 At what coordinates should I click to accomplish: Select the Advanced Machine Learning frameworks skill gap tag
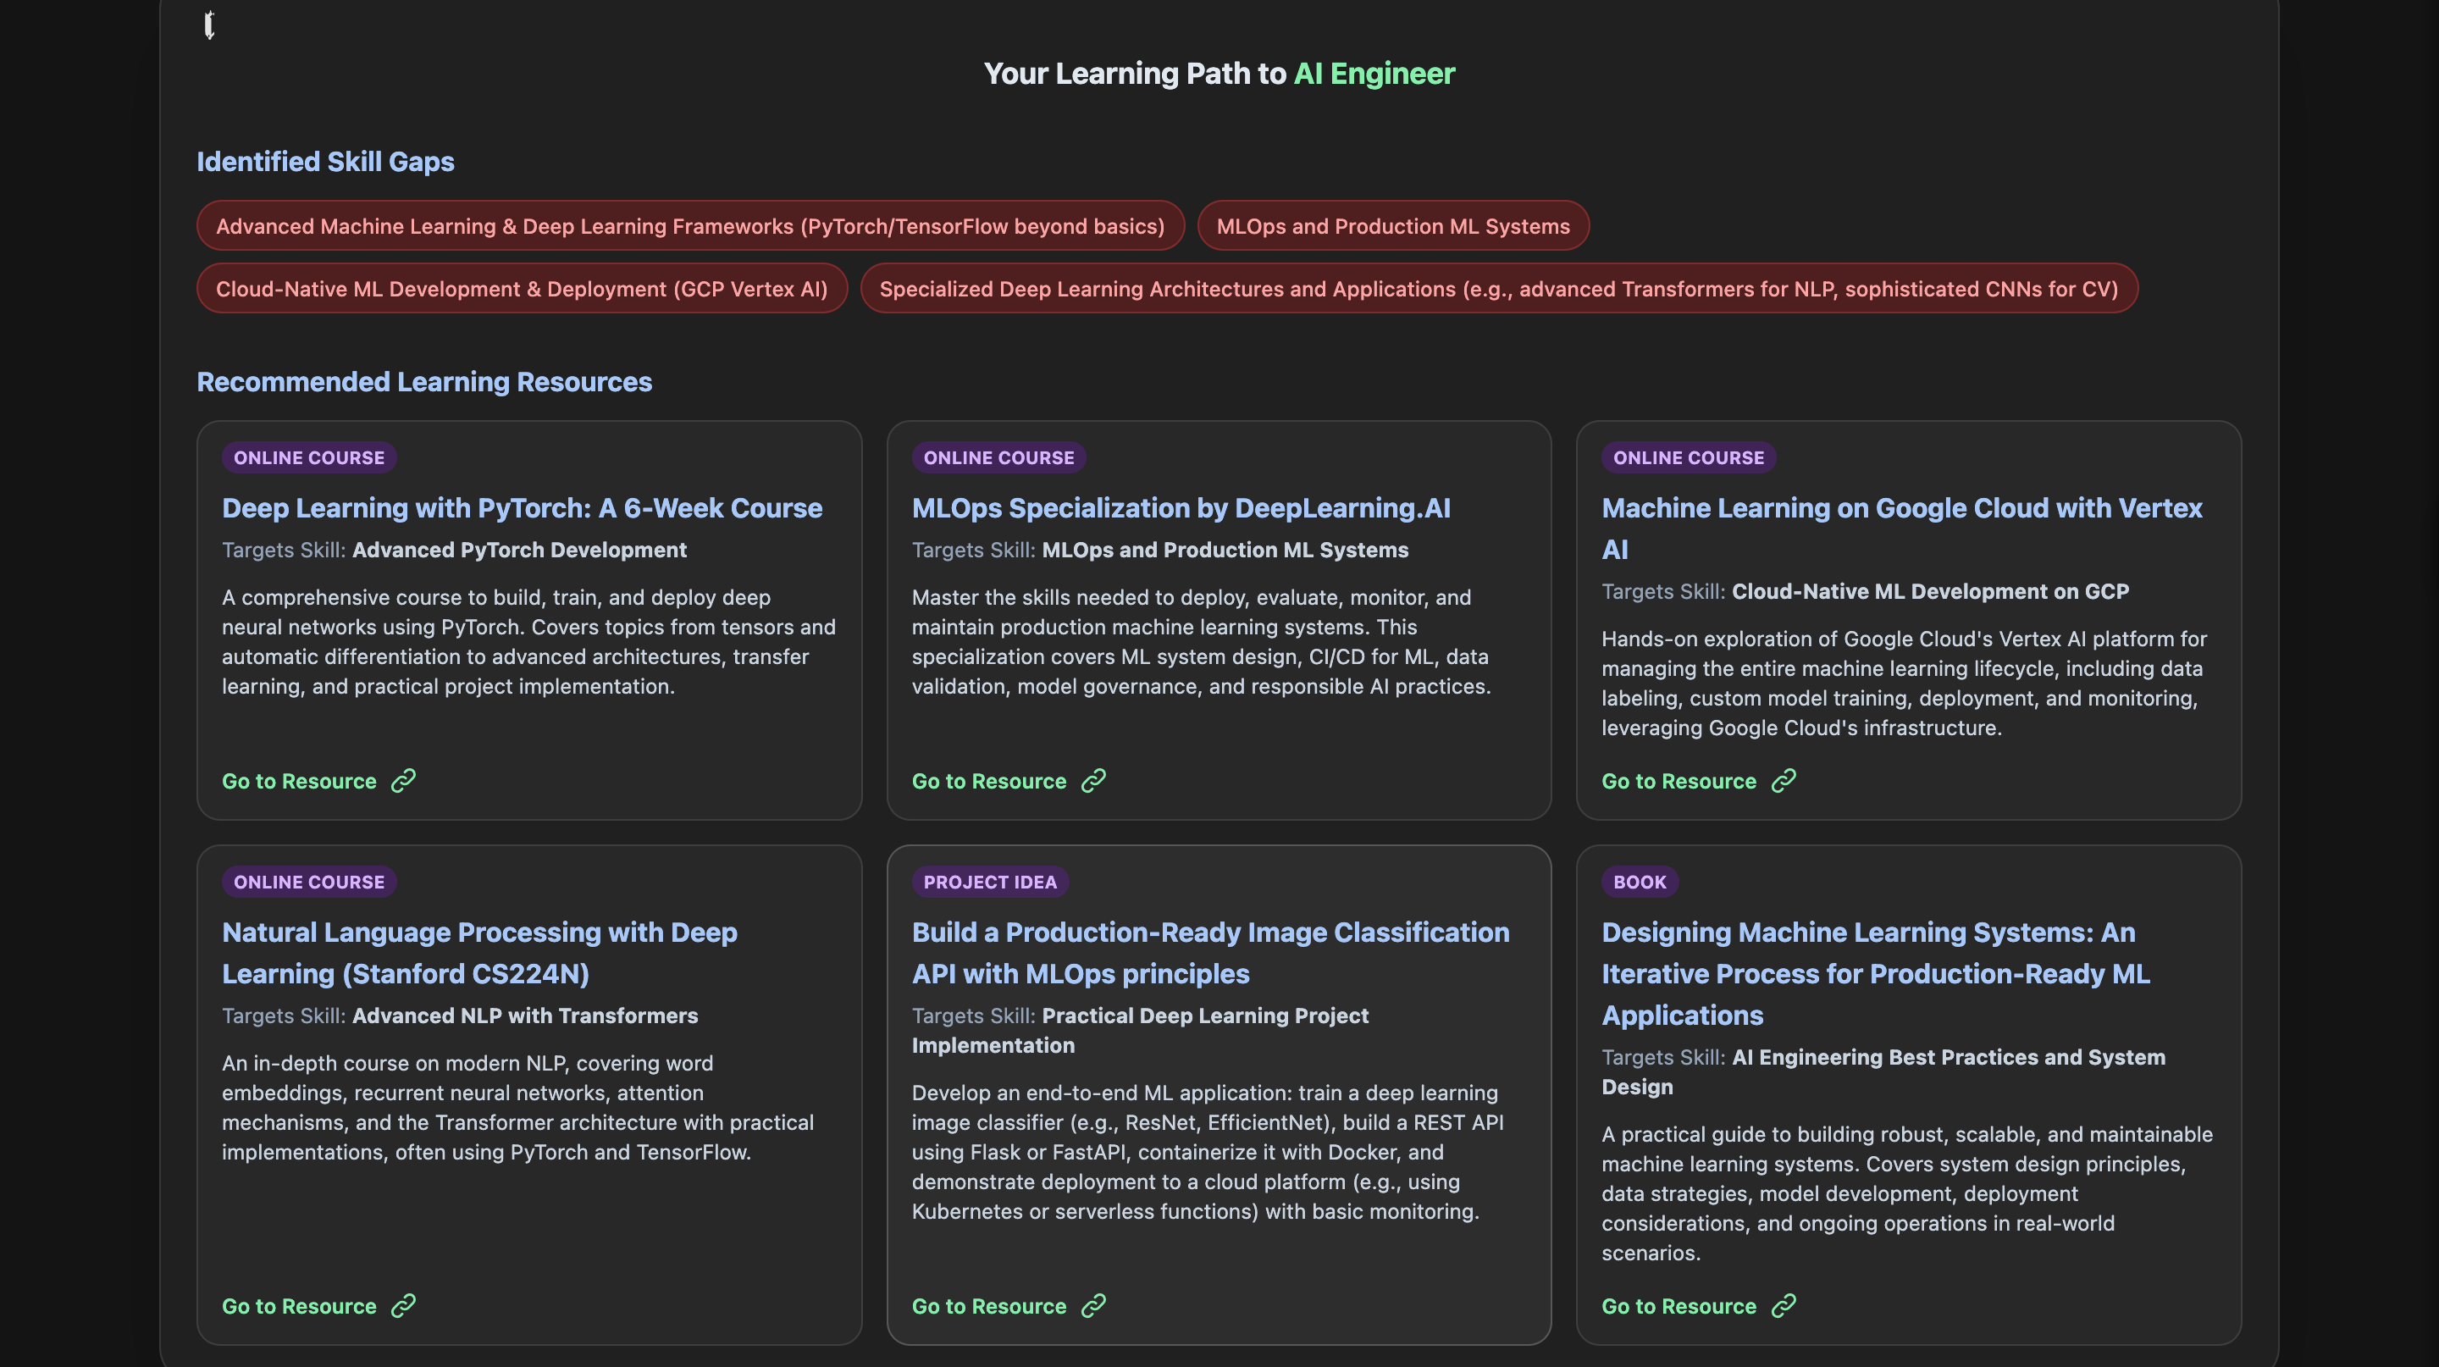coord(690,226)
